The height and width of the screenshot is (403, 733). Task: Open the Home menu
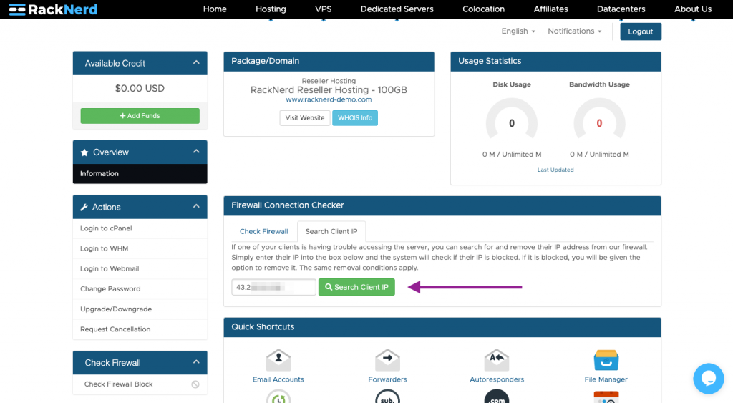tap(215, 9)
